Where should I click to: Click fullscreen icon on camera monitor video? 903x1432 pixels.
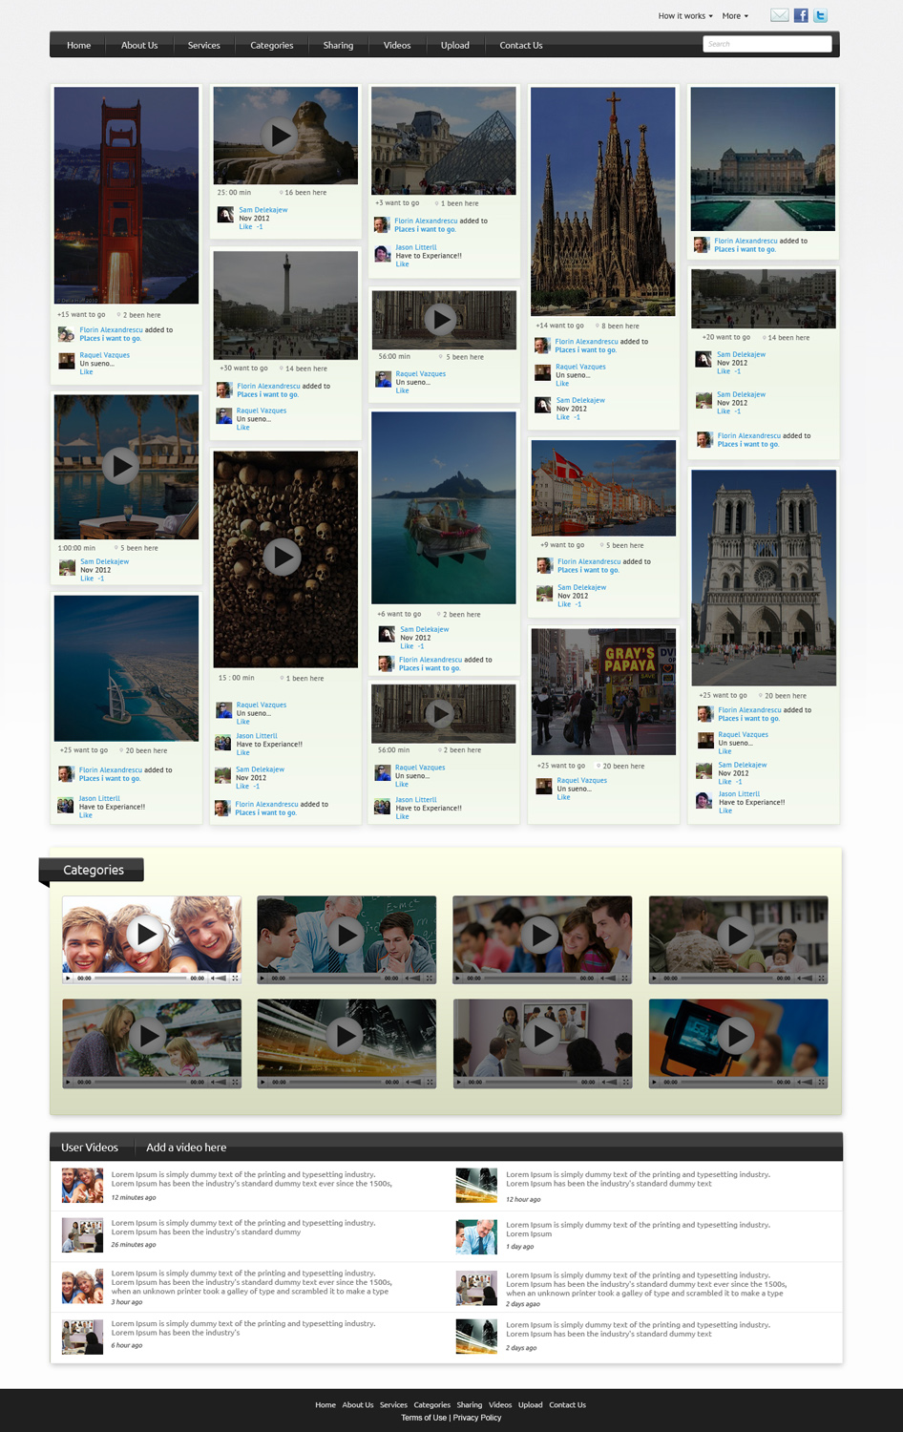tap(822, 1083)
